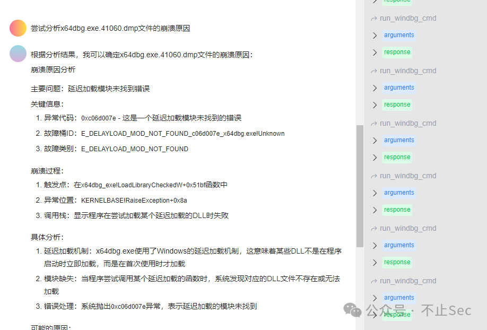
Task: Click the green response tag of the third call
Action: pos(397,157)
